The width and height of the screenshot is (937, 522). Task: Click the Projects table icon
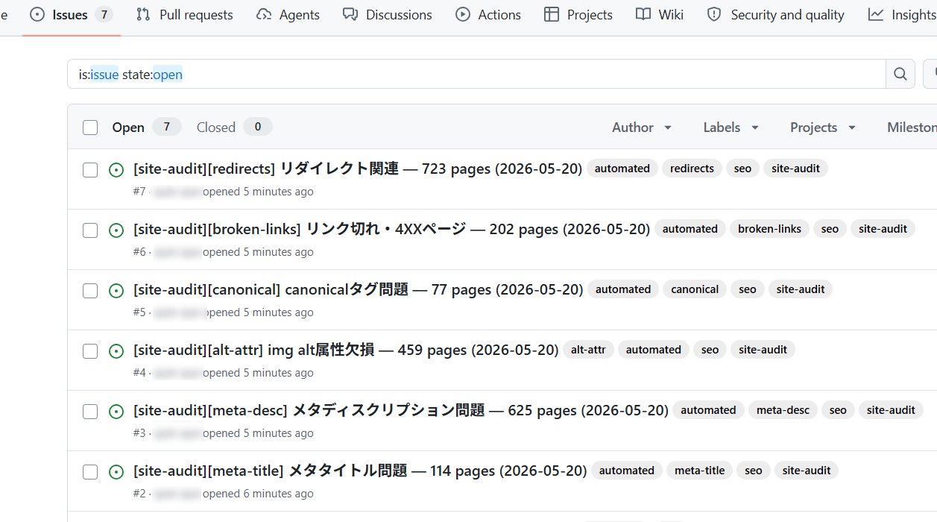tap(552, 14)
